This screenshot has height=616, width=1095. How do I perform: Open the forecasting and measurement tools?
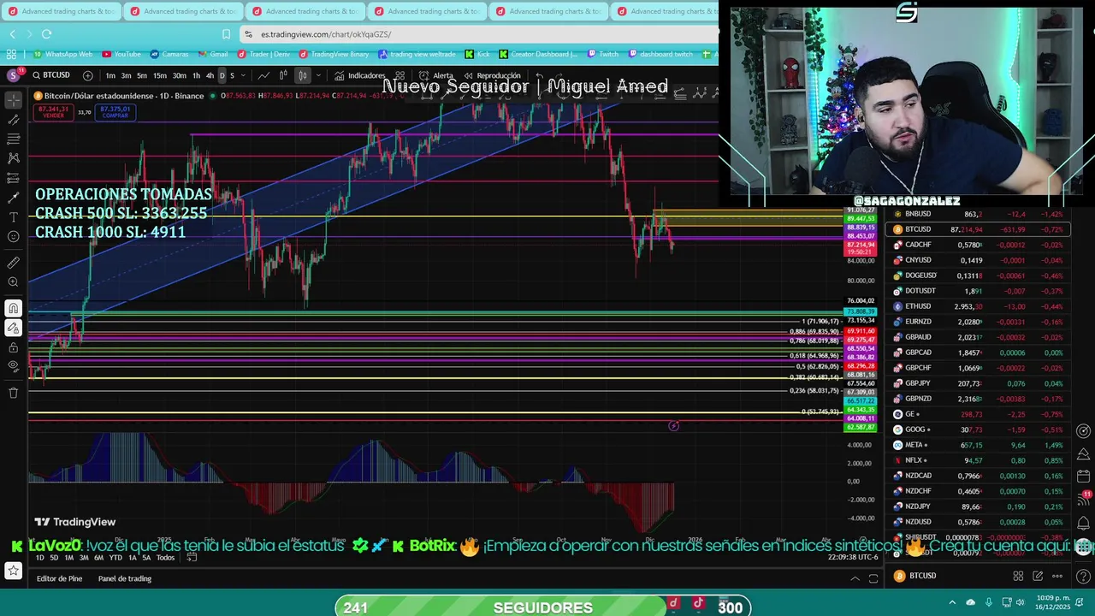coord(13,178)
